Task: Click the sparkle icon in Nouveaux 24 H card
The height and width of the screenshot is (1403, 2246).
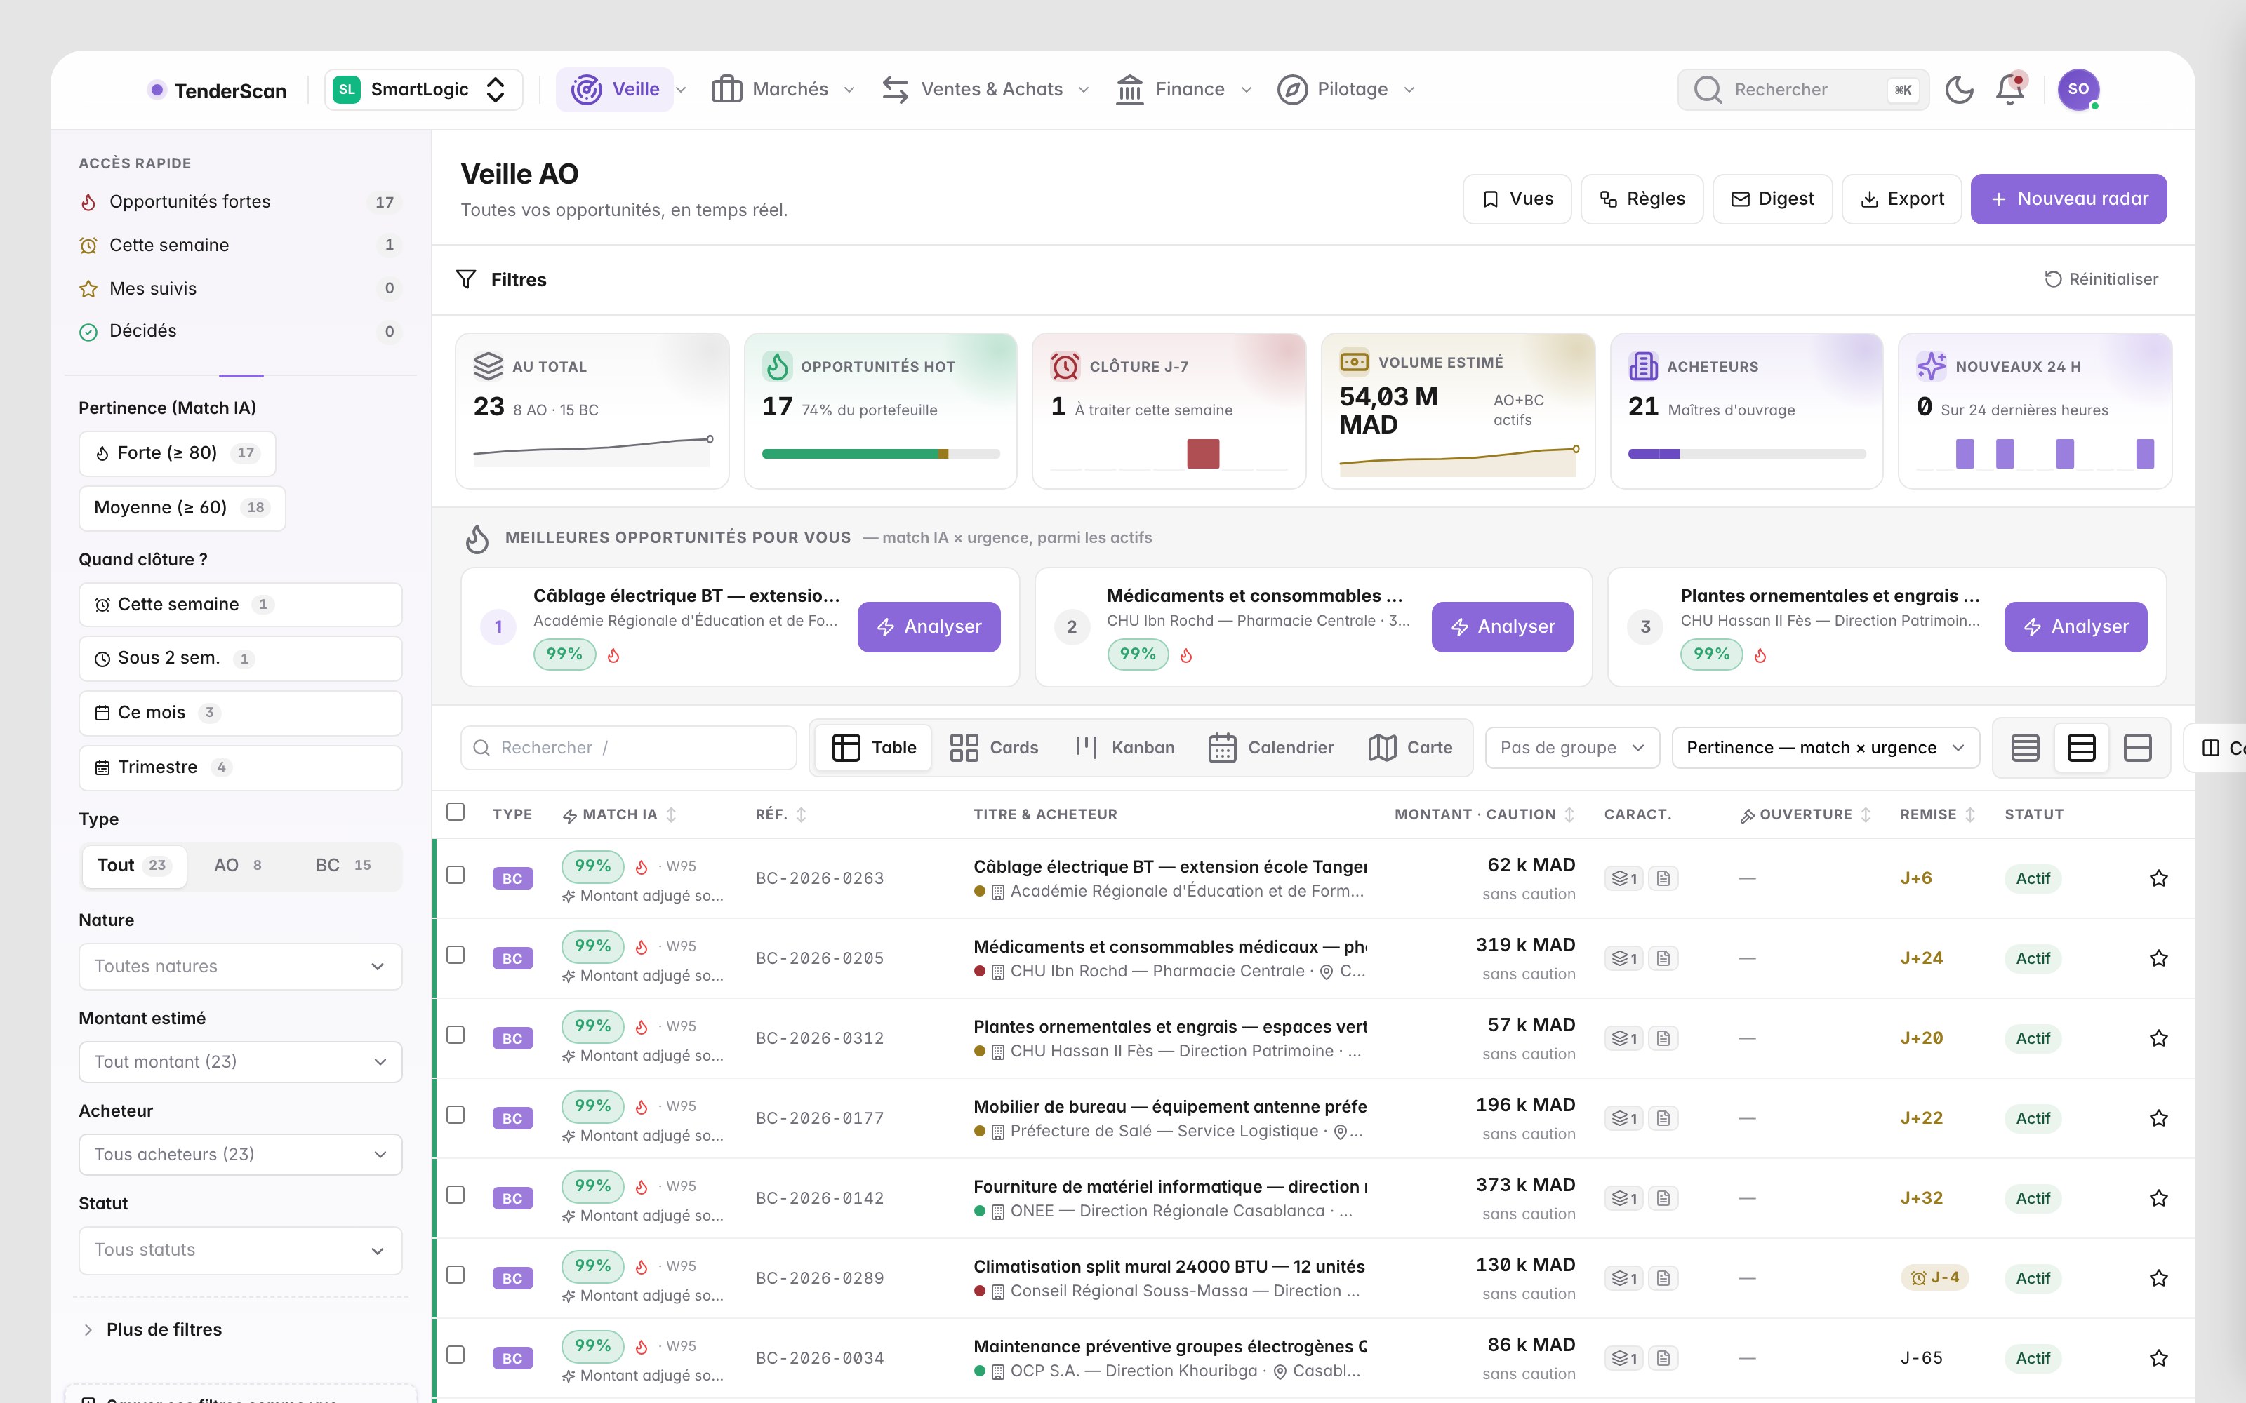Action: (x=1932, y=366)
